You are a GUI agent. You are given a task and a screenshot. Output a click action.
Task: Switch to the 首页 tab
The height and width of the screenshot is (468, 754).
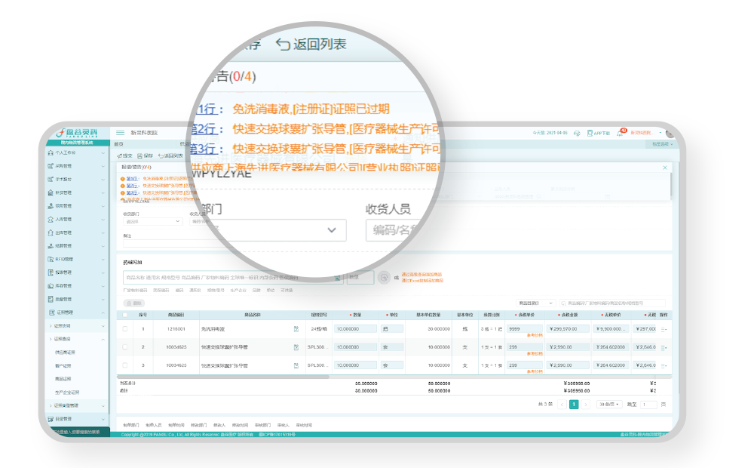point(118,144)
